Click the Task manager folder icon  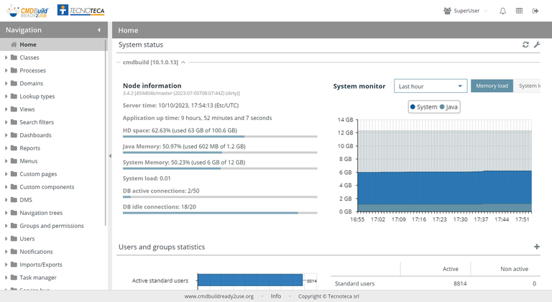click(x=14, y=278)
